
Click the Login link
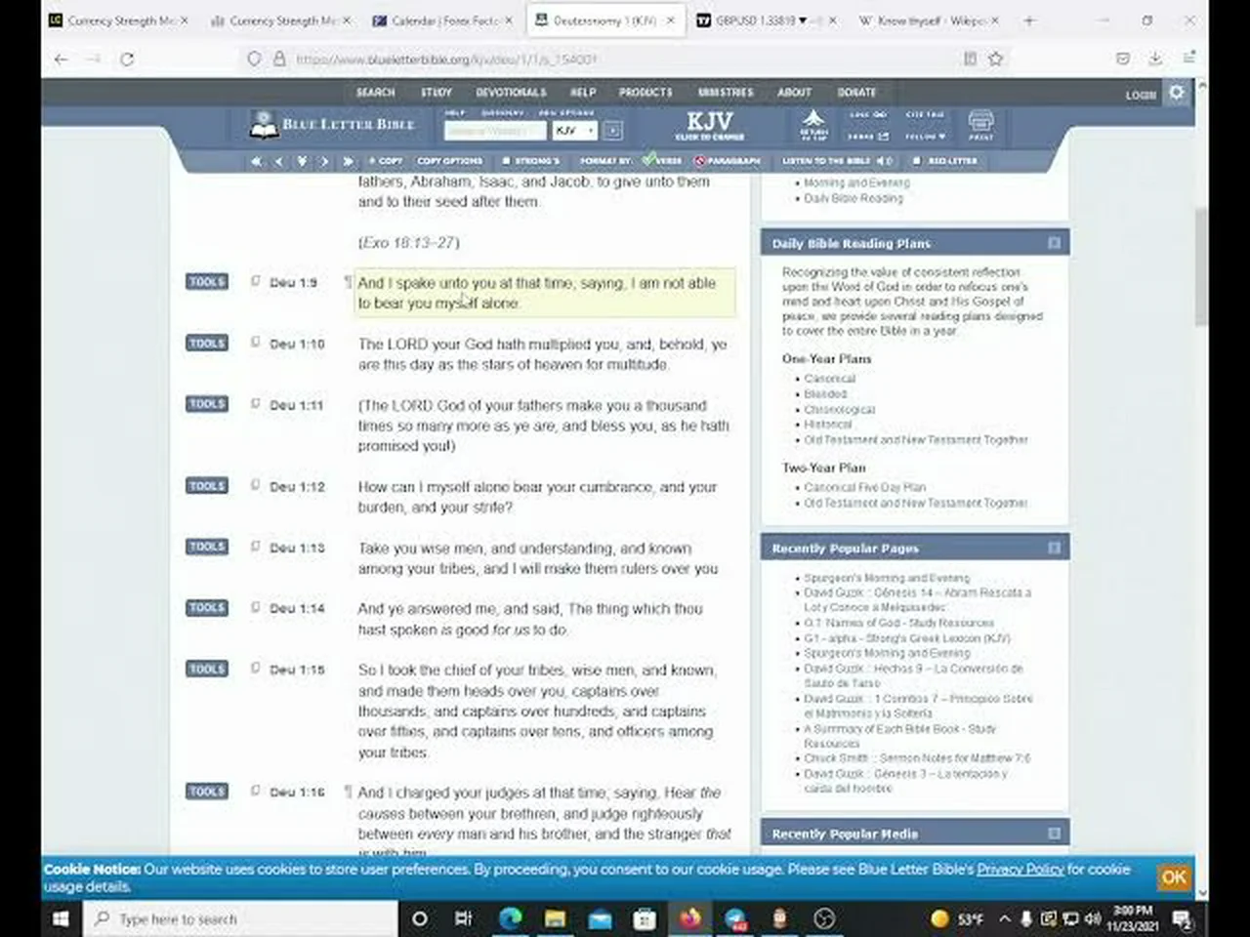coord(1141,95)
